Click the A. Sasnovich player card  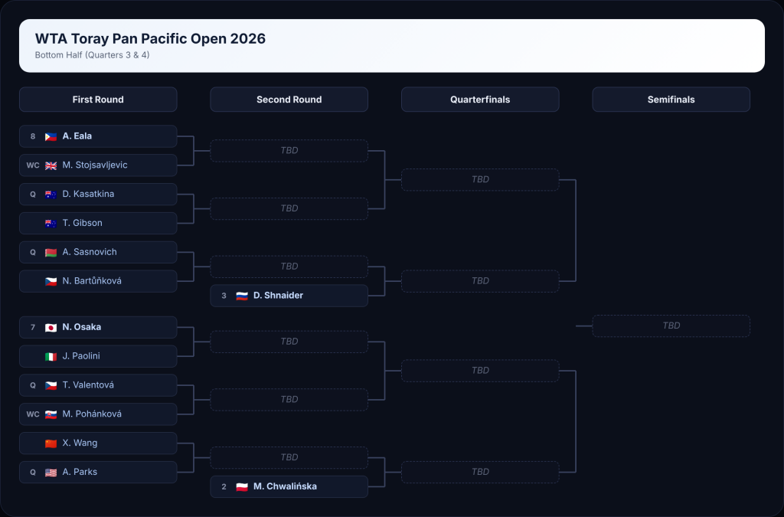click(98, 252)
